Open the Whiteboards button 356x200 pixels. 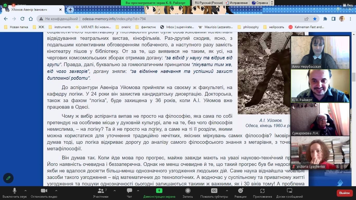289,193
